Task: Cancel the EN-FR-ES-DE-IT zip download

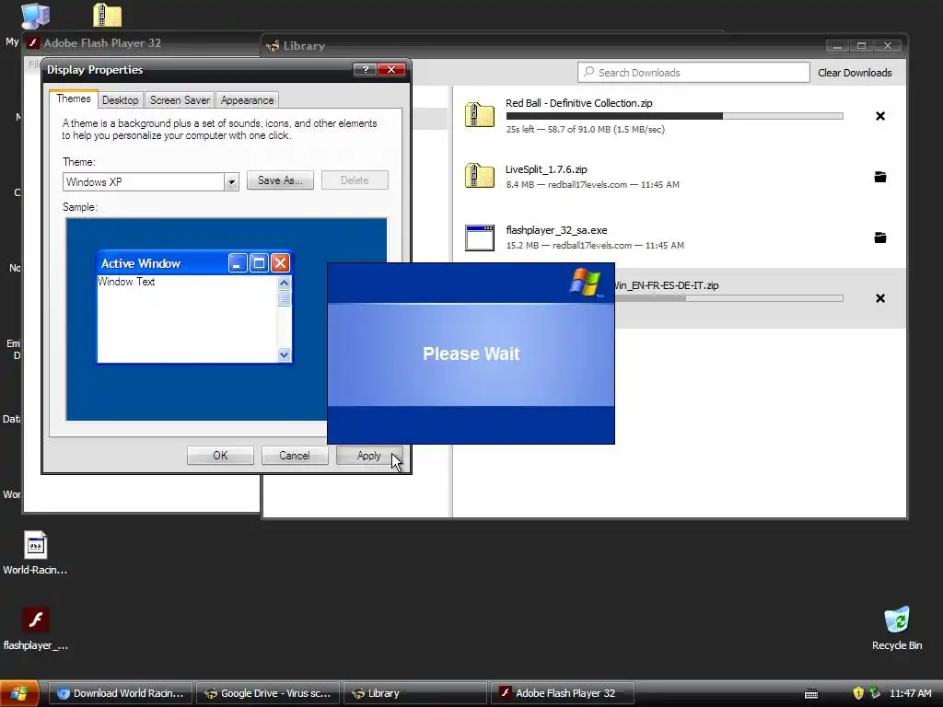Action: coord(879,298)
